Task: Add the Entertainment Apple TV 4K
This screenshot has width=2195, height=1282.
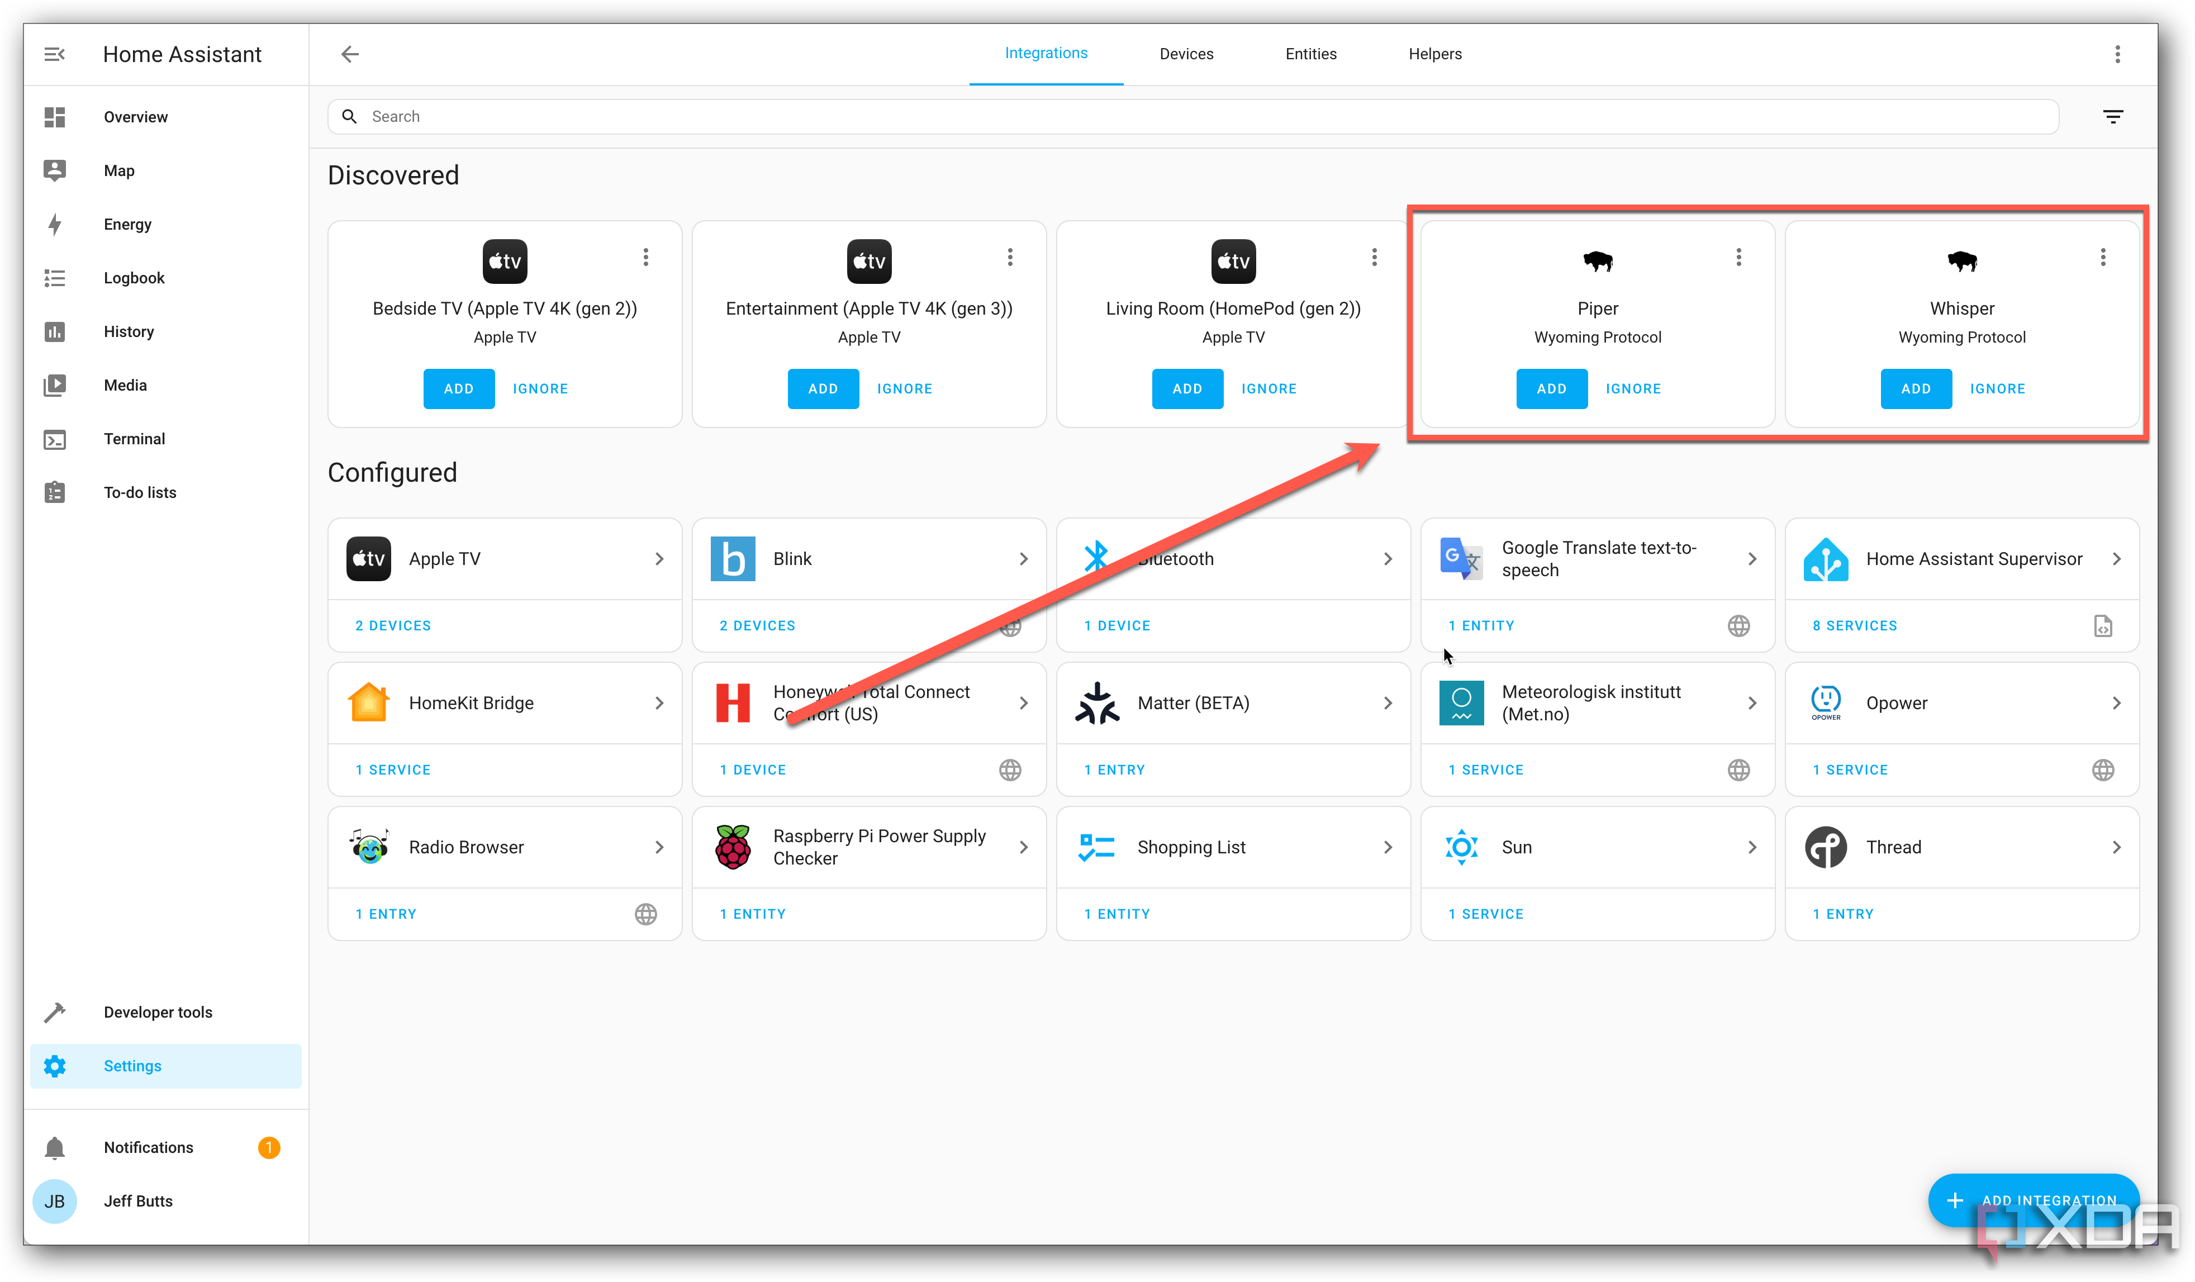Action: tap(822, 390)
